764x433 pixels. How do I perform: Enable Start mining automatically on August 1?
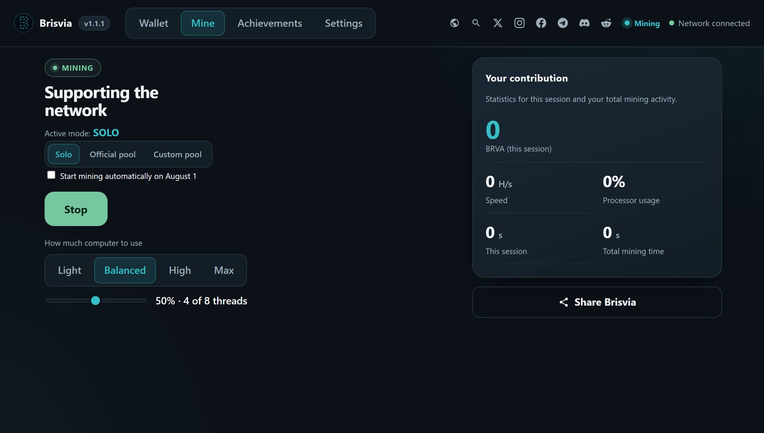click(x=51, y=175)
